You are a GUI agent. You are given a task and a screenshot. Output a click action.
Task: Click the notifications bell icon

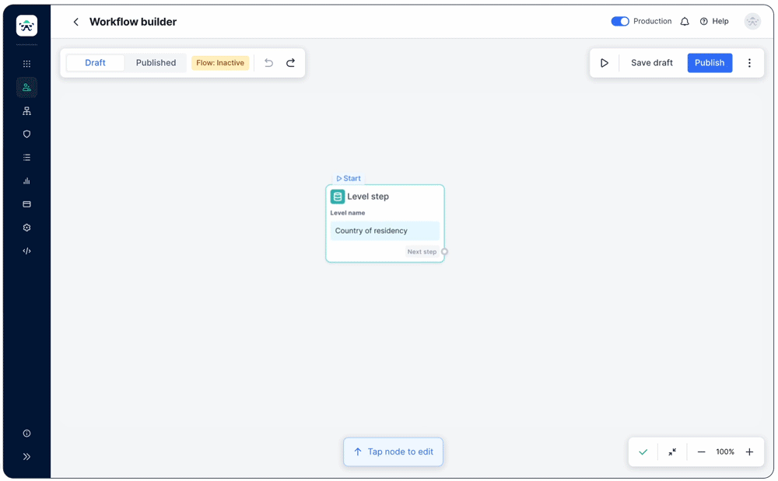click(x=685, y=22)
